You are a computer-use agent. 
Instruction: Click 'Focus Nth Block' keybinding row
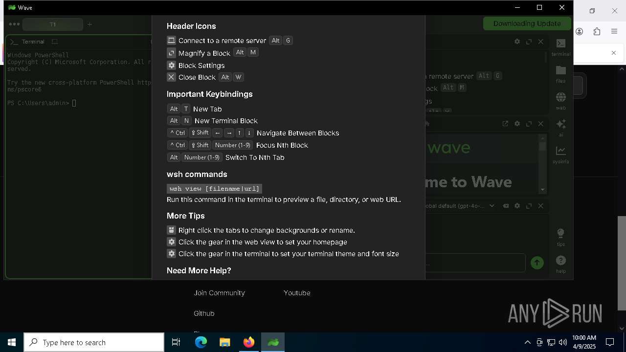tap(238, 145)
